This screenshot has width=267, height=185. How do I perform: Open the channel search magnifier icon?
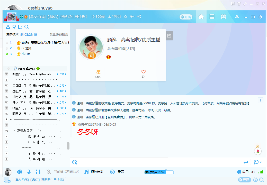26,27
